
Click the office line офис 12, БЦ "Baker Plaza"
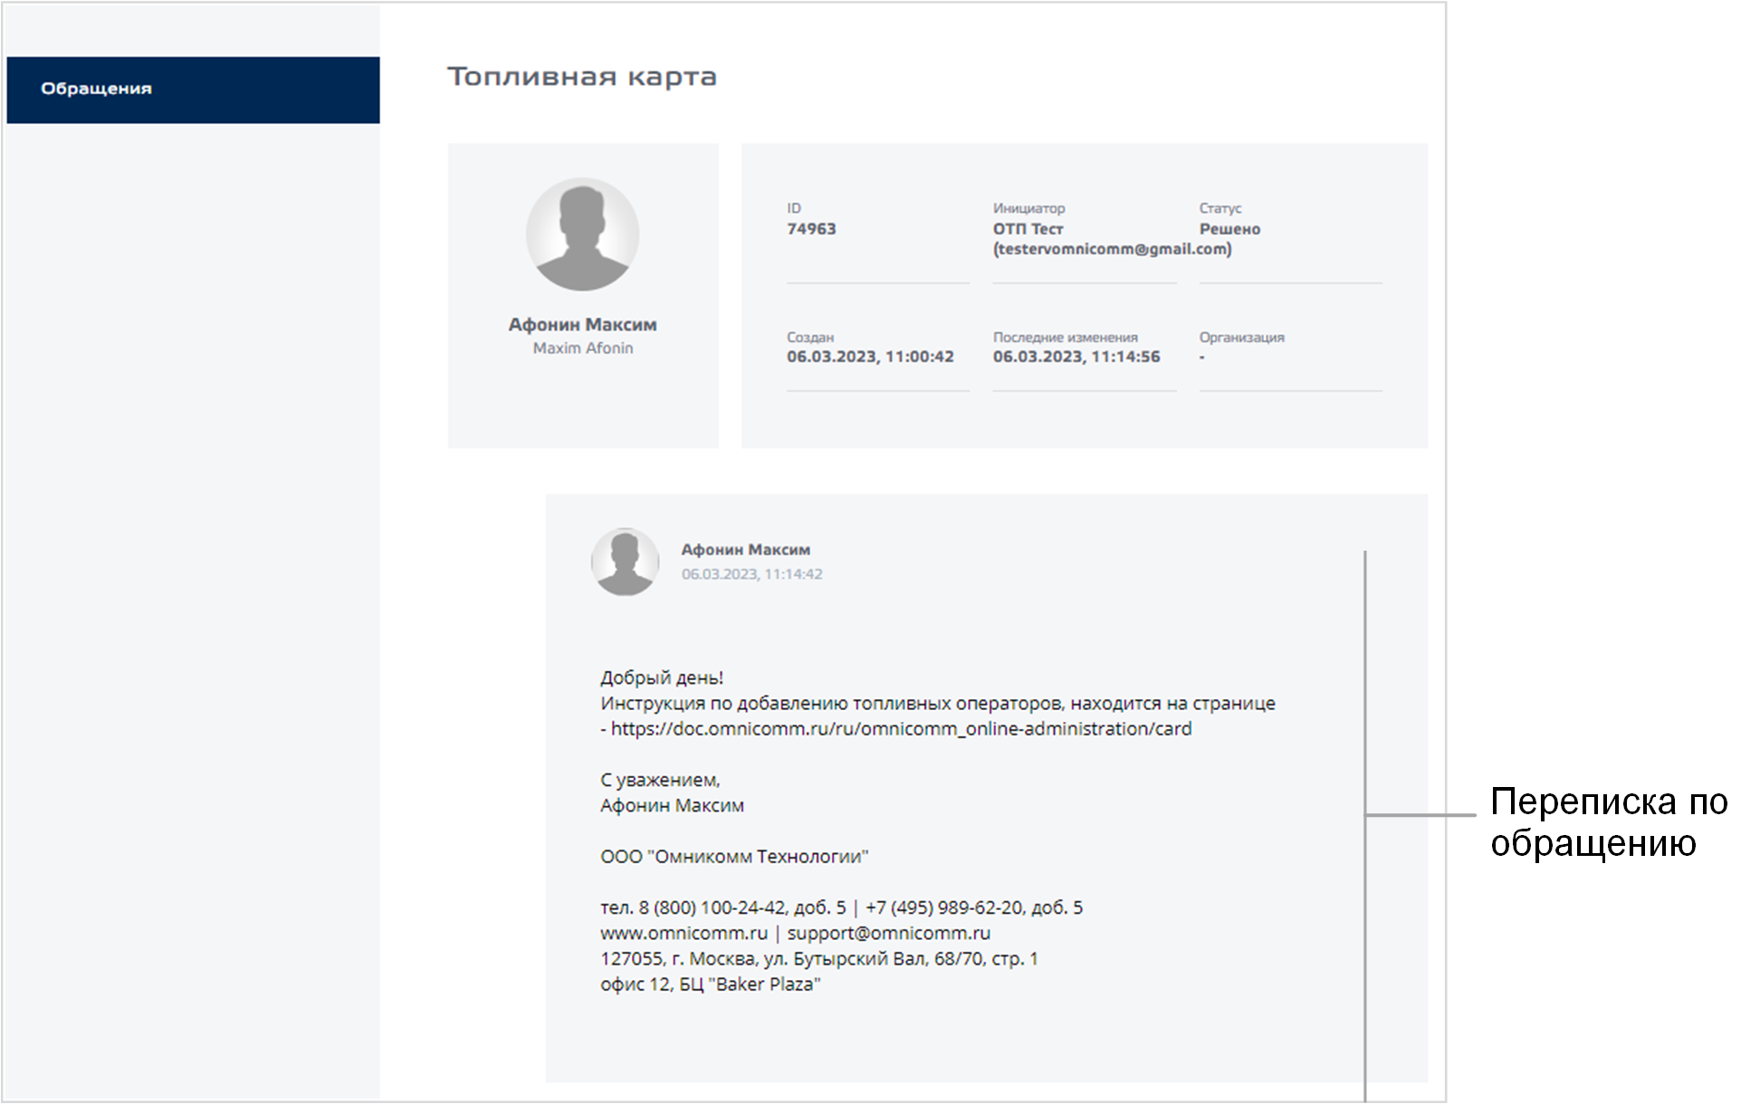click(x=711, y=984)
